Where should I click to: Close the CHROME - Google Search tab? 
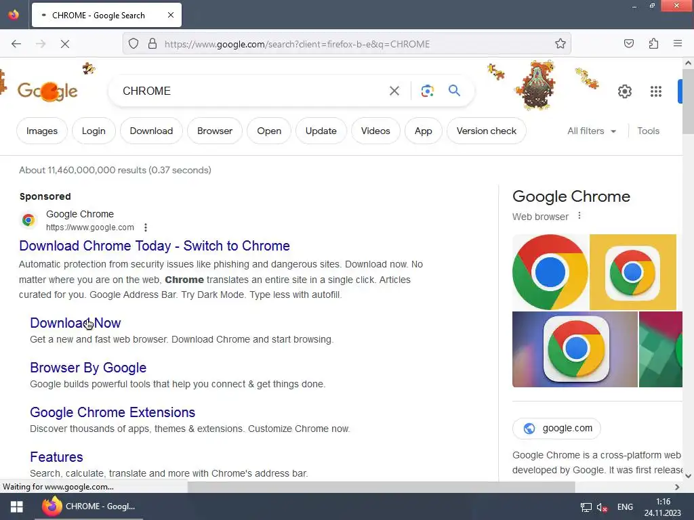click(171, 15)
